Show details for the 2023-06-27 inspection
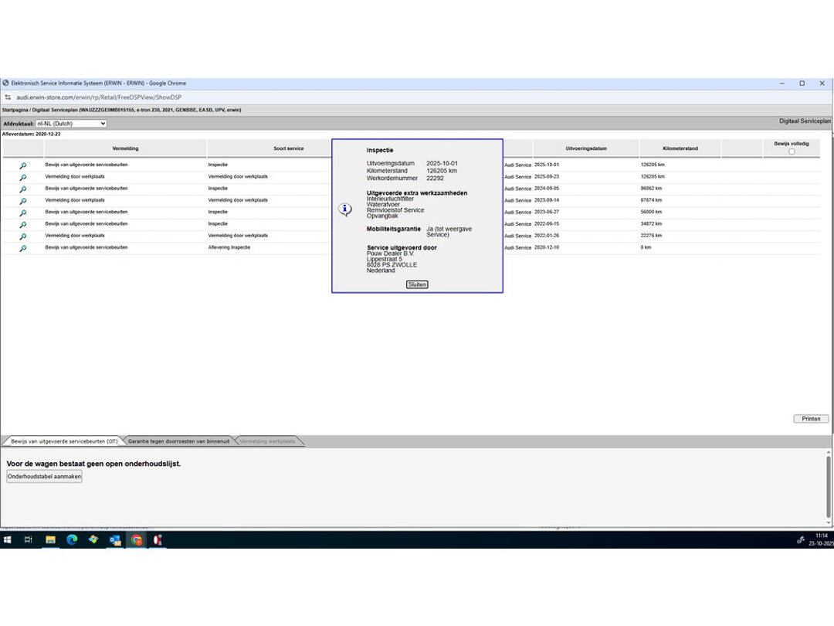Image resolution: width=834 pixels, height=626 pixels. pyautogui.click(x=23, y=213)
